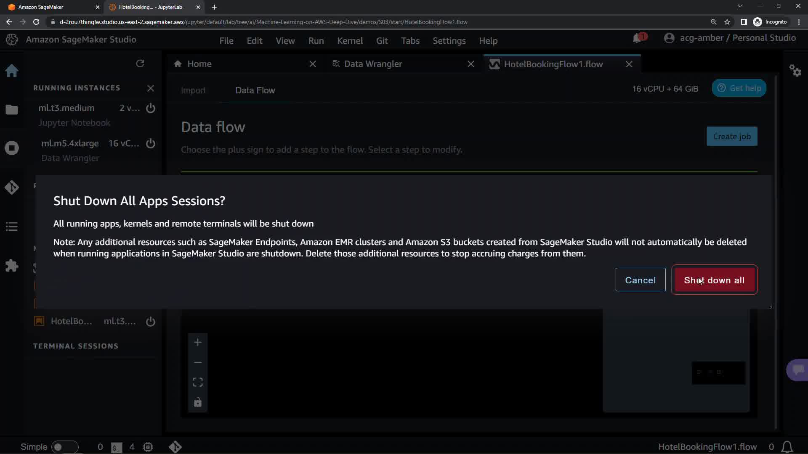The height and width of the screenshot is (454, 808).
Task: Switch to the Data Wrangler tab
Action: [x=373, y=64]
